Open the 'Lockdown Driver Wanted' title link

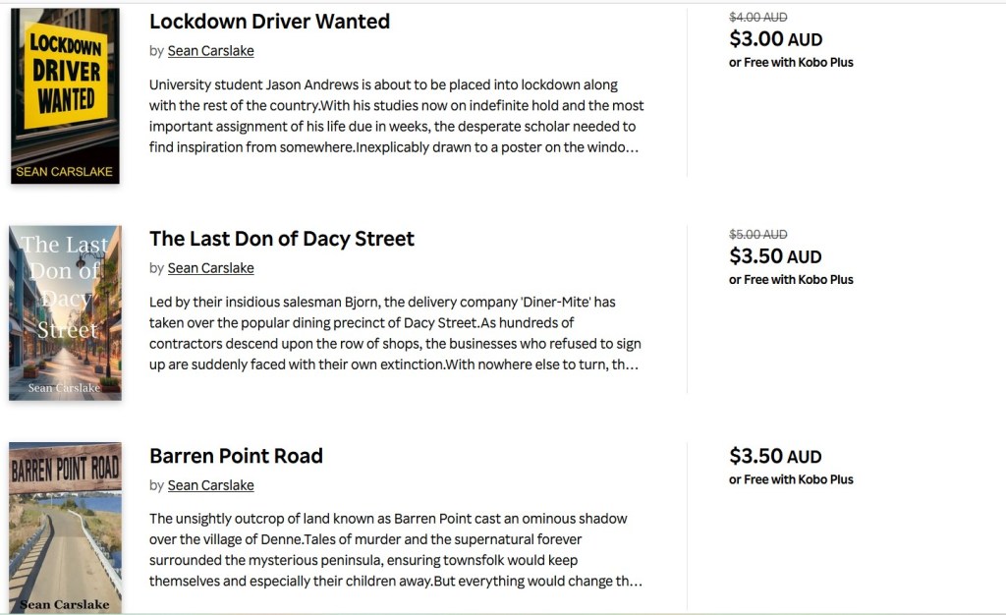[269, 22]
